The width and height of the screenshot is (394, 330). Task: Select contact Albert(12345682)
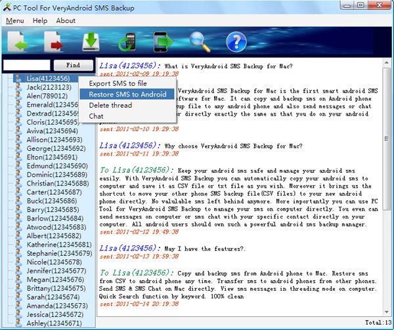54,236
